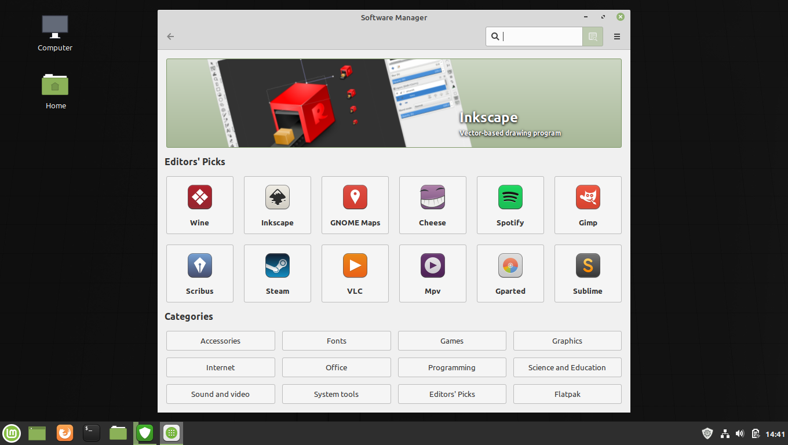Open the Inkscape app tile
Viewport: 788px width, 445px height.
(278, 205)
